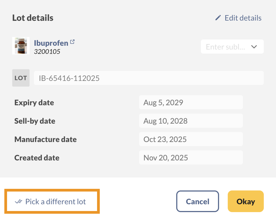Click the Enter sublot combo box field

(x=232, y=47)
